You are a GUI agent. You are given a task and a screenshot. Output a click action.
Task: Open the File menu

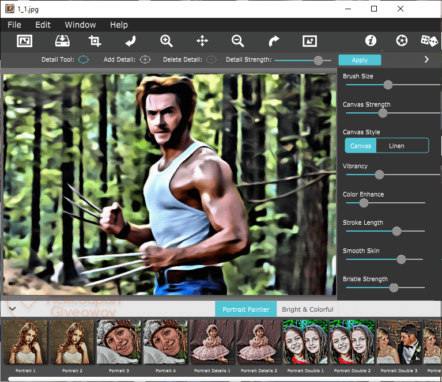click(x=14, y=25)
